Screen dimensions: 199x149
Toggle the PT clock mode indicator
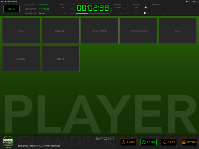click(111, 11)
